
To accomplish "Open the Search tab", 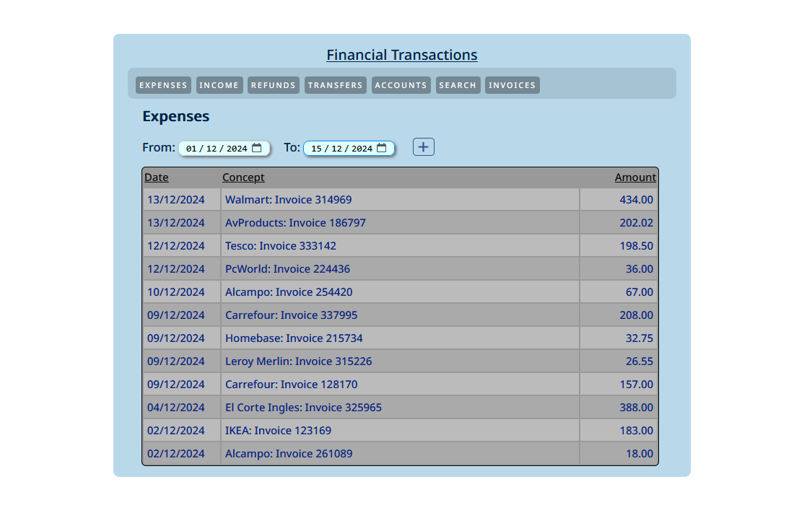I will click(x=458, y=85).
